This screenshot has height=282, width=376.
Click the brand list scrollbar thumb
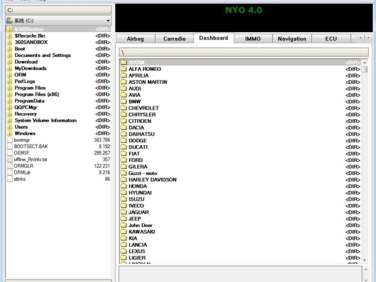[364, 69]
